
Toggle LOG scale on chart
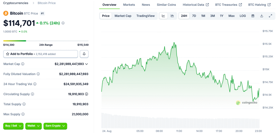tap(243, 16)
